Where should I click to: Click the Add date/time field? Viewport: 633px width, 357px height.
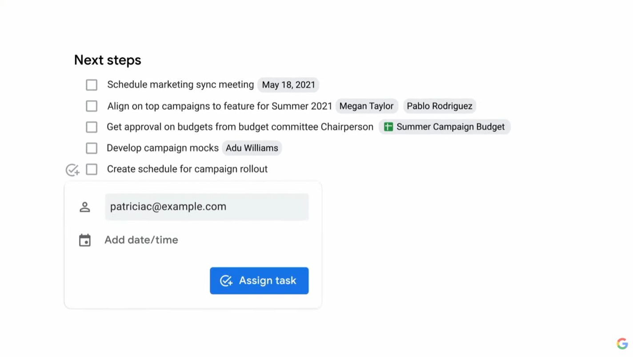(x=141, y=240)
